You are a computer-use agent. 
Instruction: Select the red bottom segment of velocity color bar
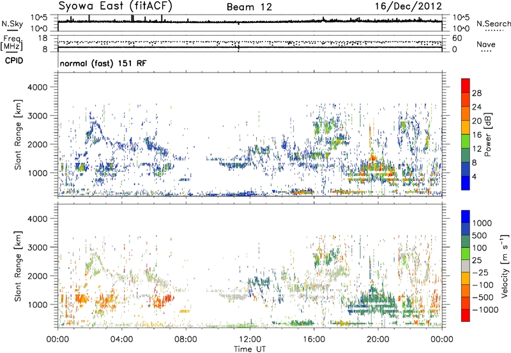(x=466, y=315)
